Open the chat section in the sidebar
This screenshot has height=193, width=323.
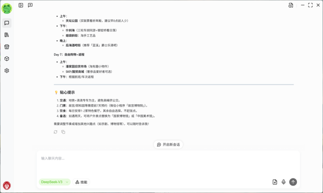click(x=7, y=23)
